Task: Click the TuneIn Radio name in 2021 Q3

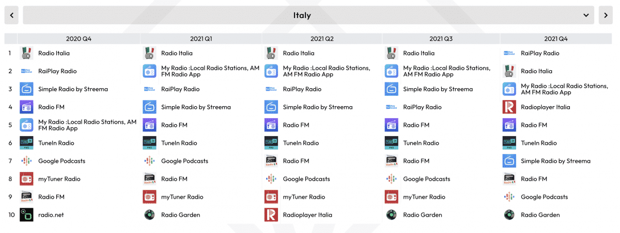Action: pyautogui.click(x=421, y=143)
